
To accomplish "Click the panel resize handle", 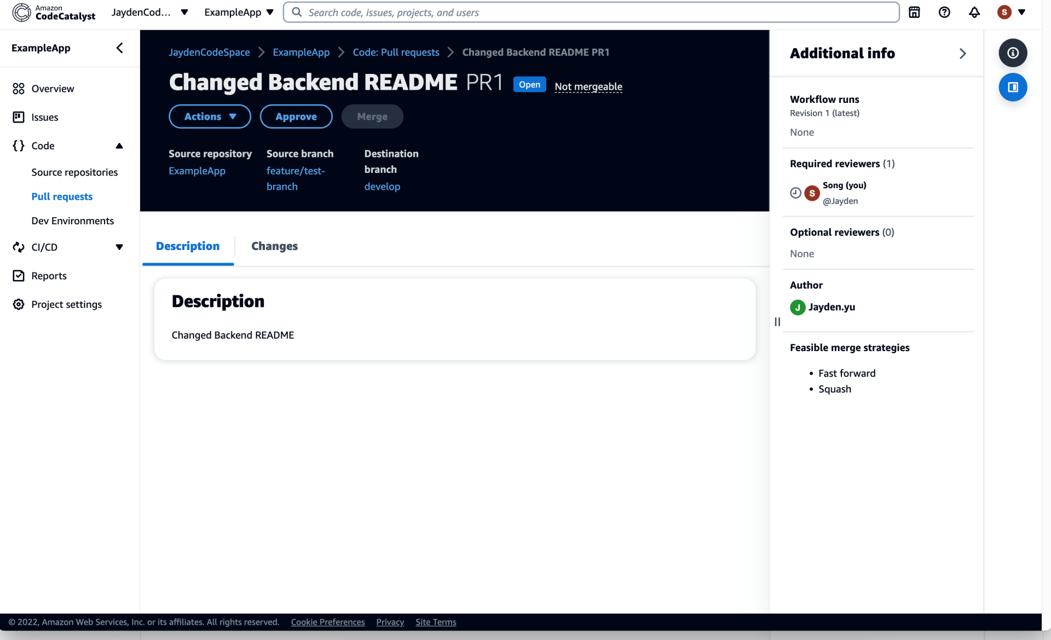I will (777, 322).
